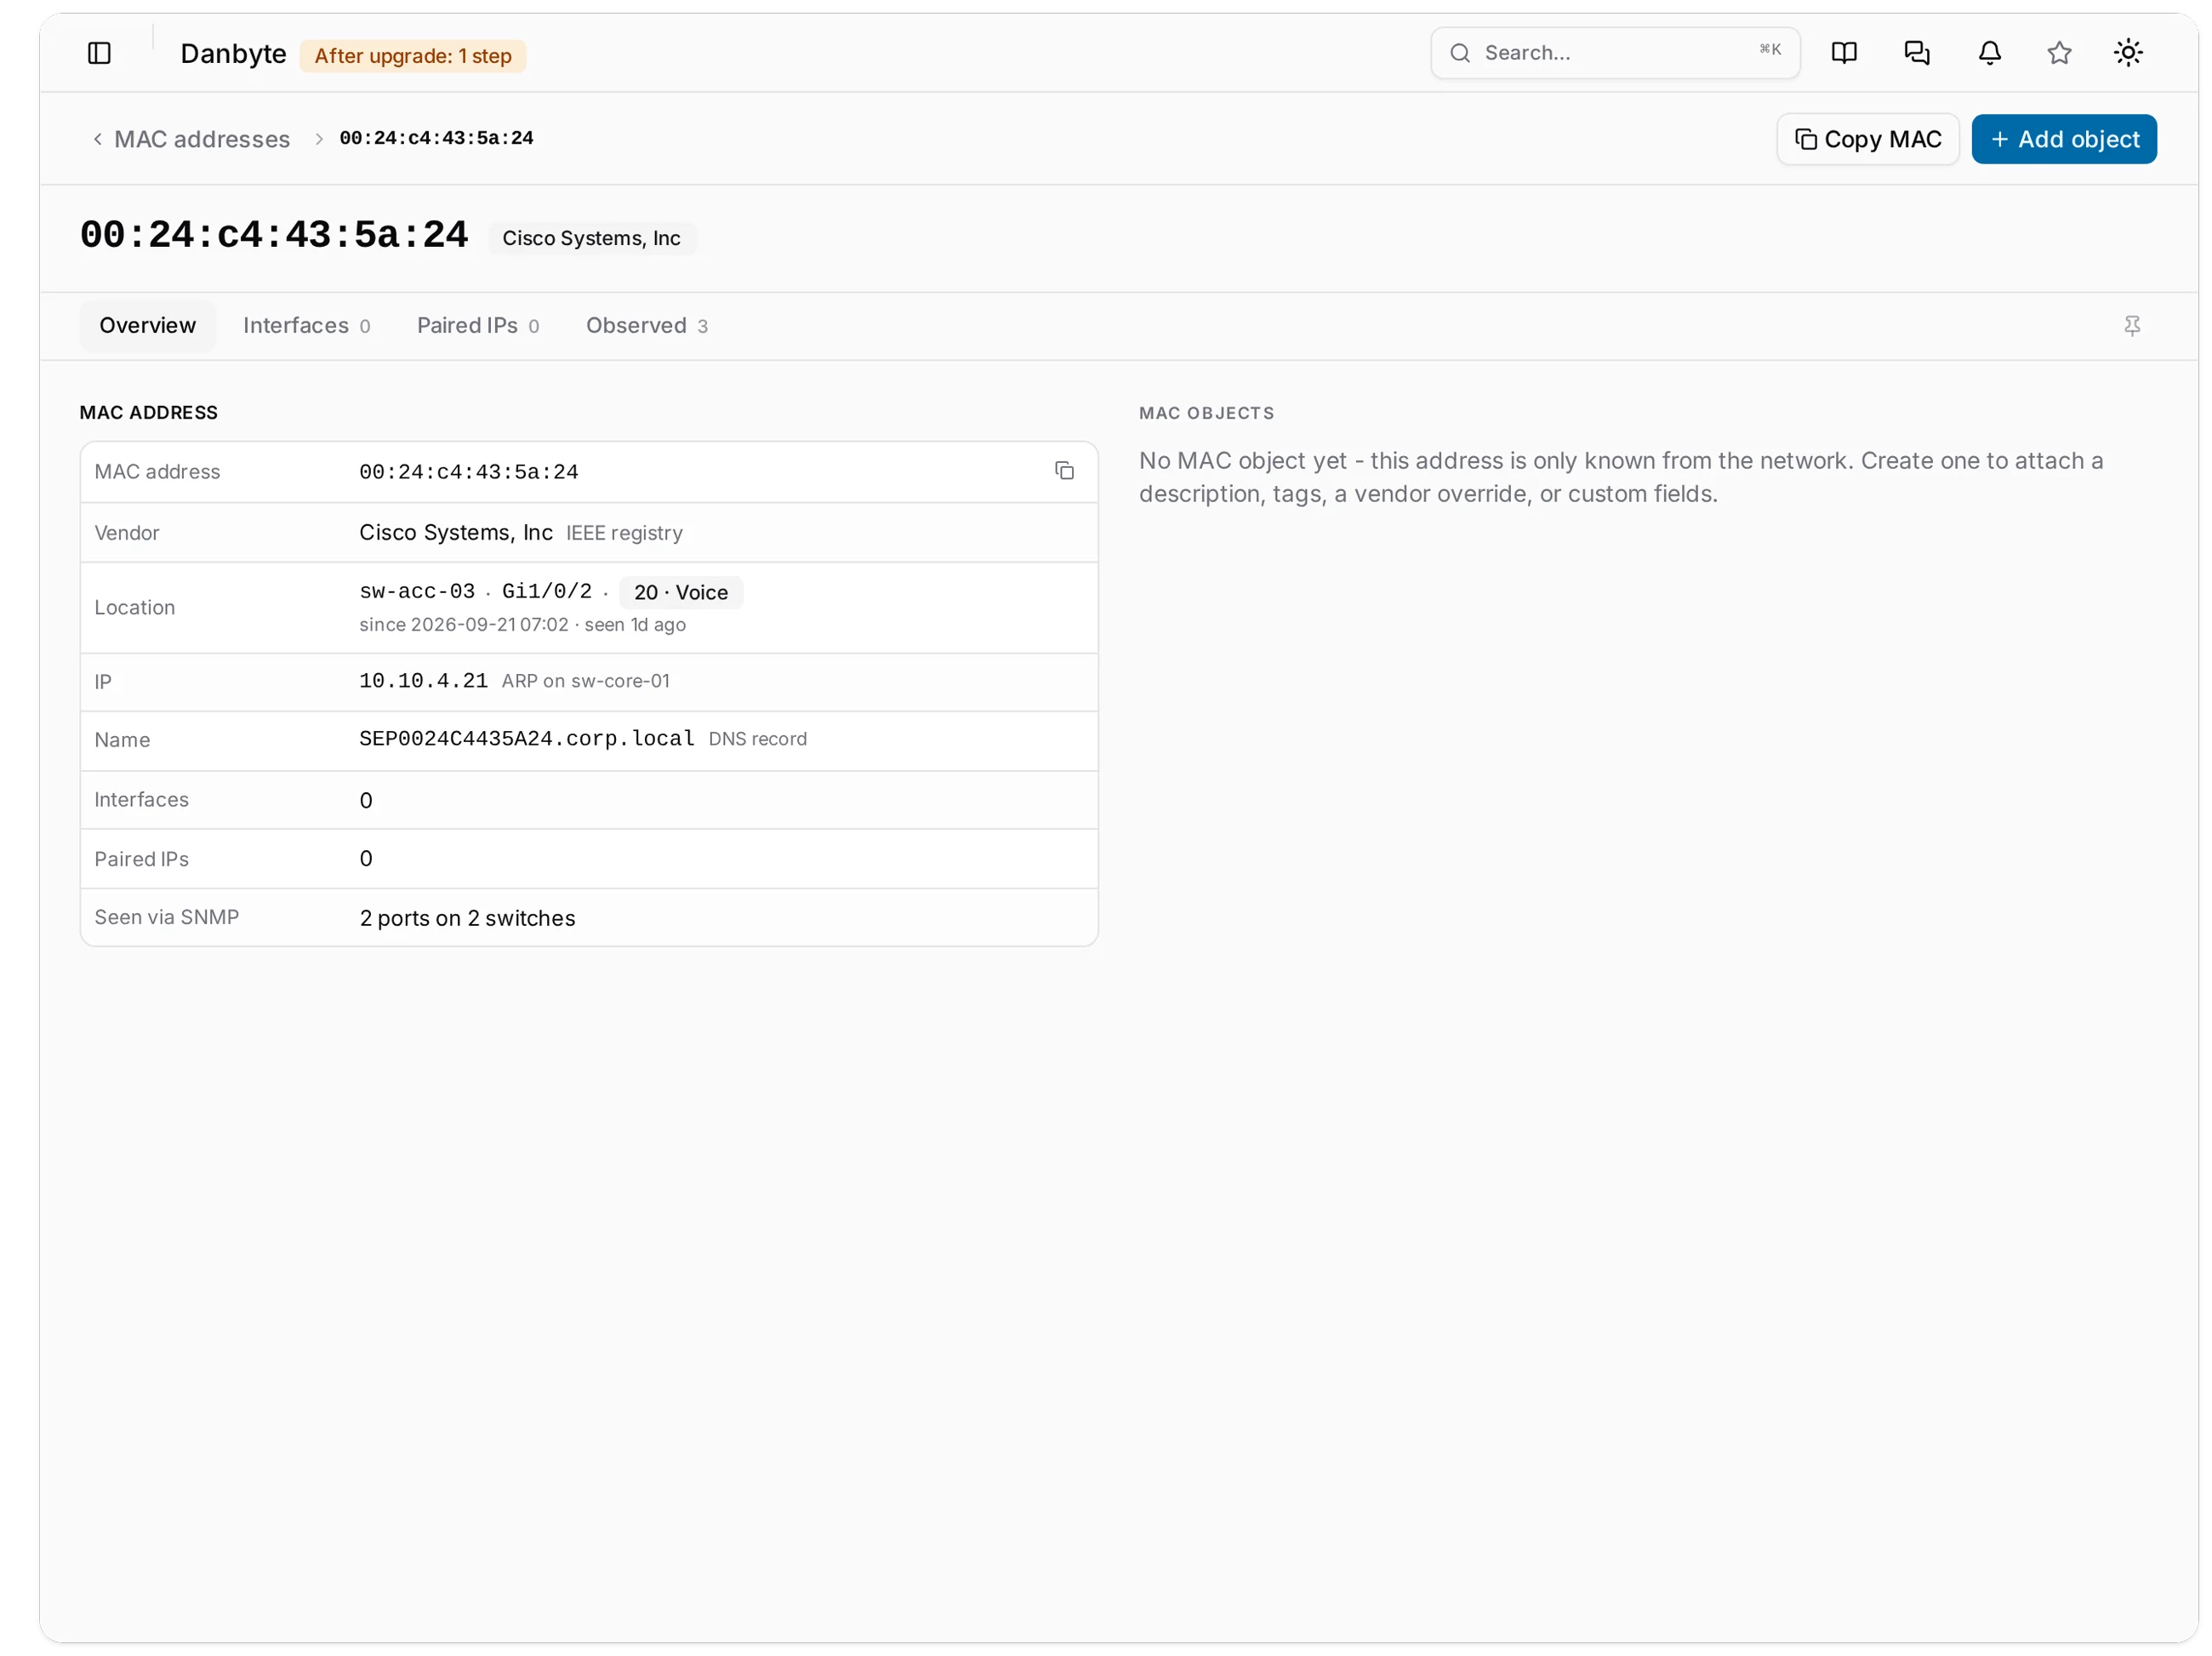2212x1656 pixels.
Task: Click the After upgrade: 1 step badge
Action: pyautogui.click(x=413, y=56)
